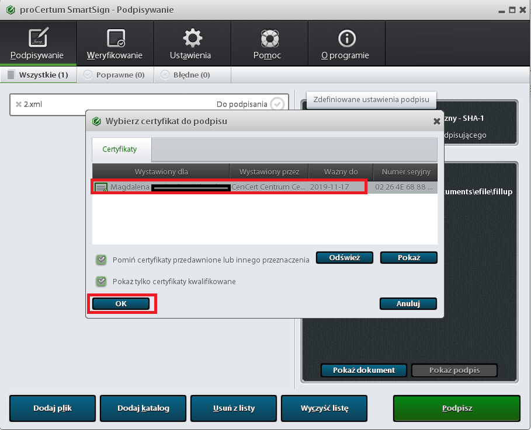Sort by Ważny do column header
The image size is (531, 430).
(x=341, y=172)
